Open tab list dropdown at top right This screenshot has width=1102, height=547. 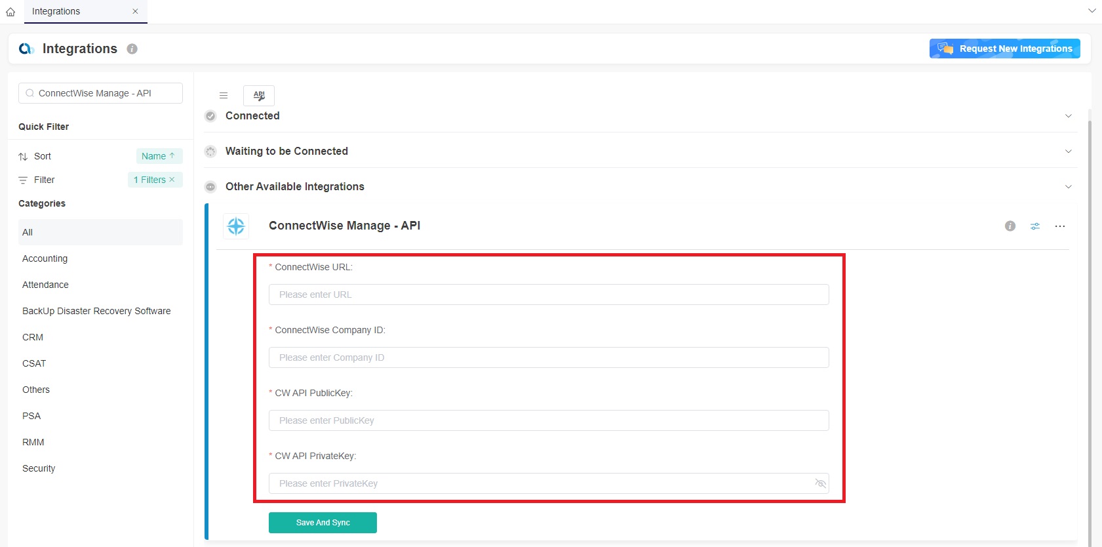click(x=1092, y=11)
